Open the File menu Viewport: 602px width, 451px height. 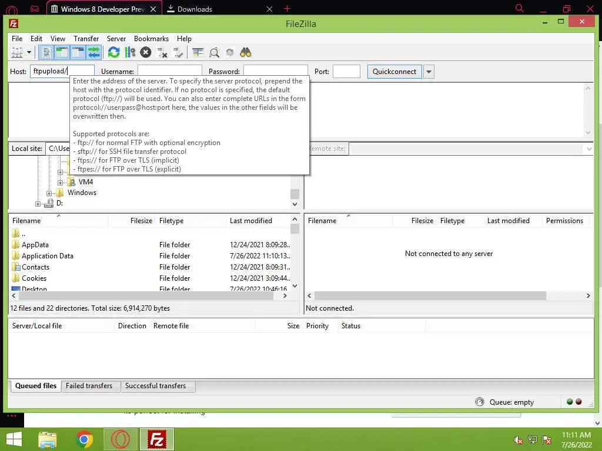(17, 38)
